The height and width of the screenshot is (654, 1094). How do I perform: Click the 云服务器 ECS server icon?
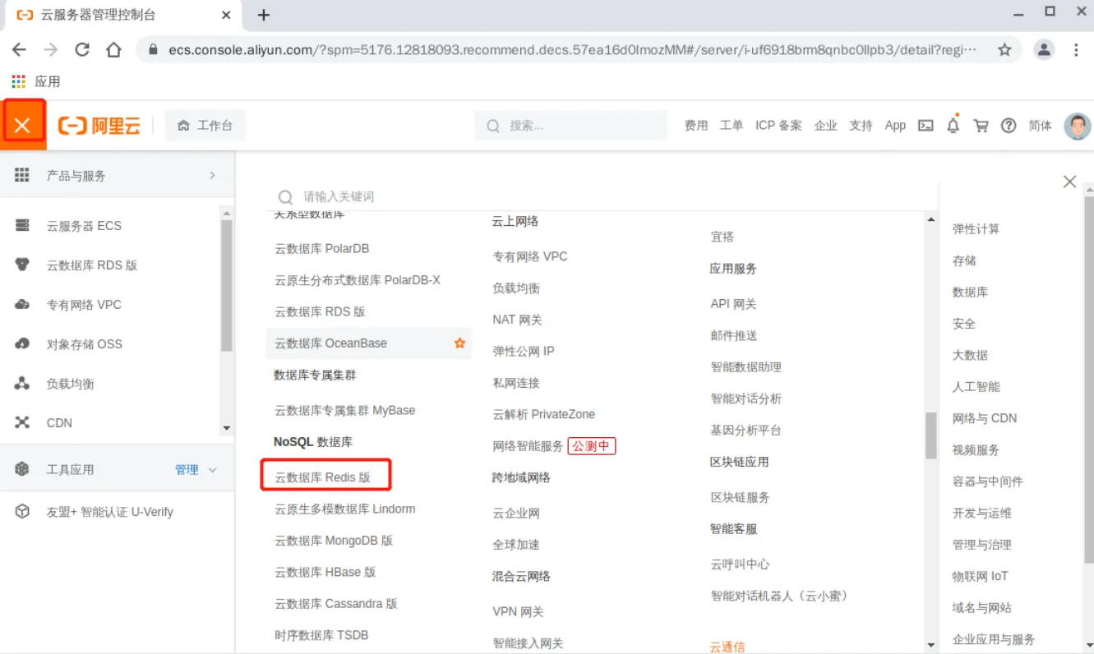click(x=22, y=226)
